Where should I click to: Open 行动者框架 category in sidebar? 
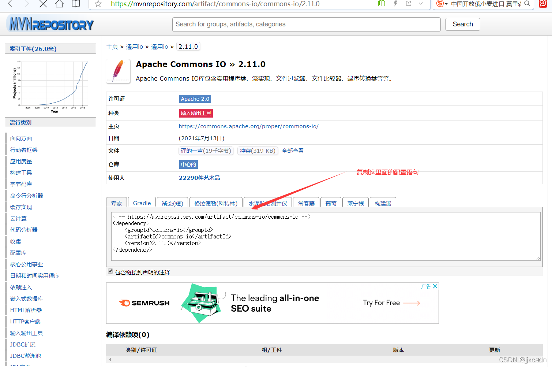coord(24,150)
